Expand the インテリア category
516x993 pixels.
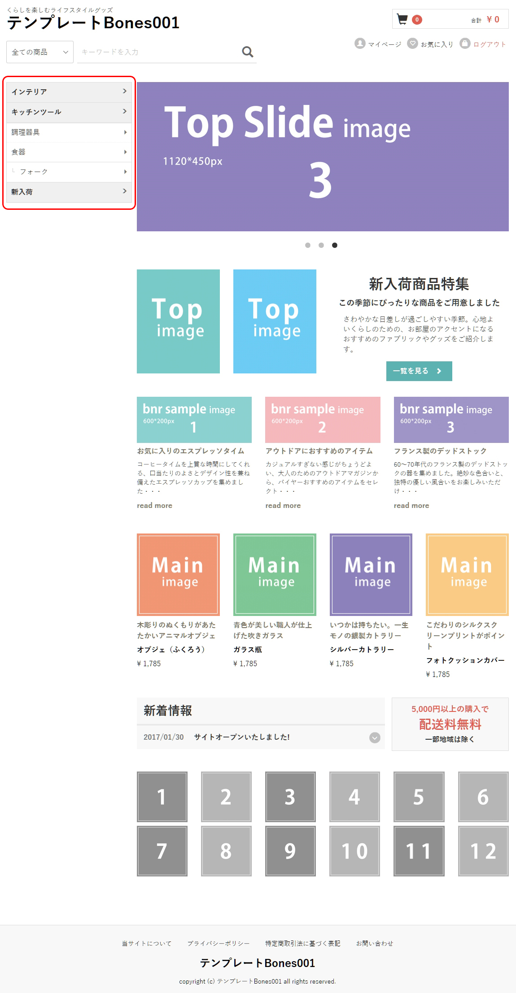tap(69, 92)
